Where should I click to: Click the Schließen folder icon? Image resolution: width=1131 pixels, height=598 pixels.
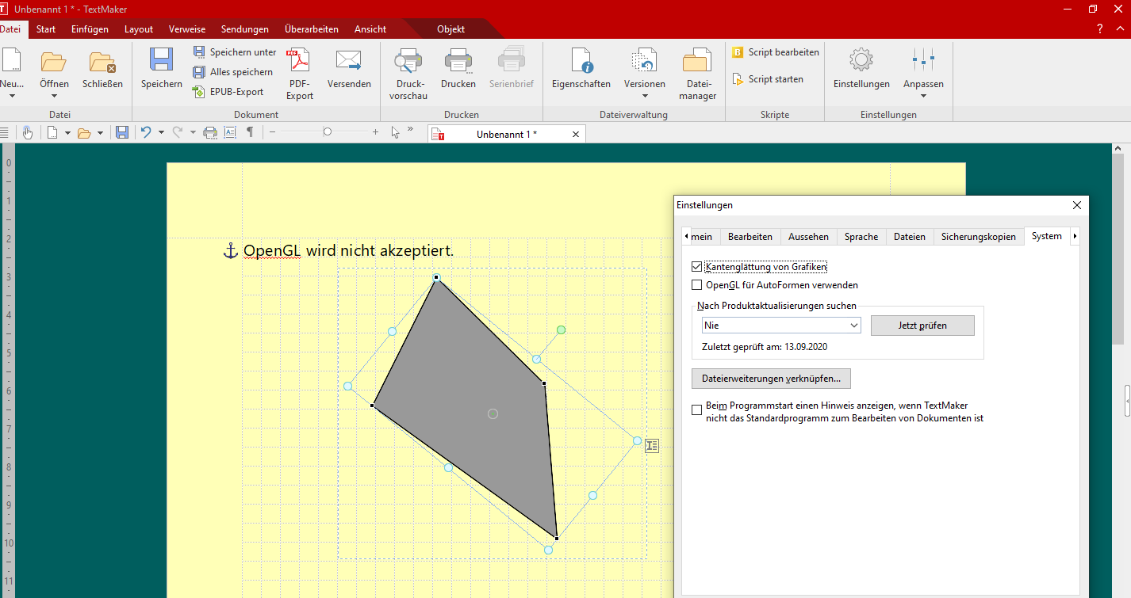pyautogui.click(x=102, y=61)
